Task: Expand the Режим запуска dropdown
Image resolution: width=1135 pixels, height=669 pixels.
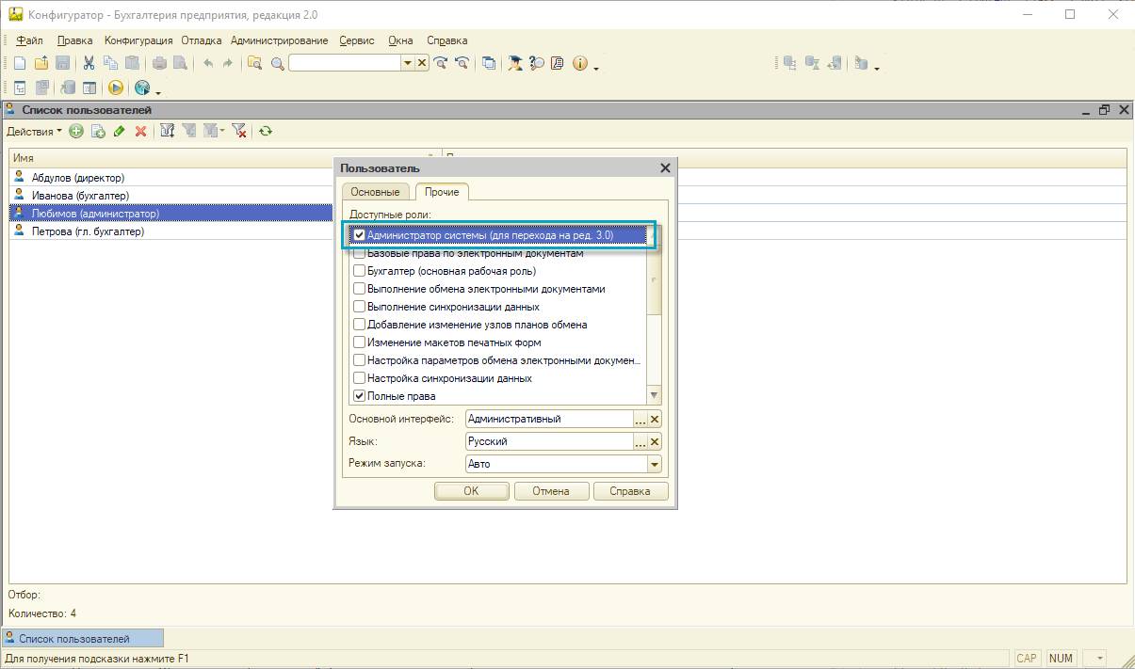Action: click(654, 464)
